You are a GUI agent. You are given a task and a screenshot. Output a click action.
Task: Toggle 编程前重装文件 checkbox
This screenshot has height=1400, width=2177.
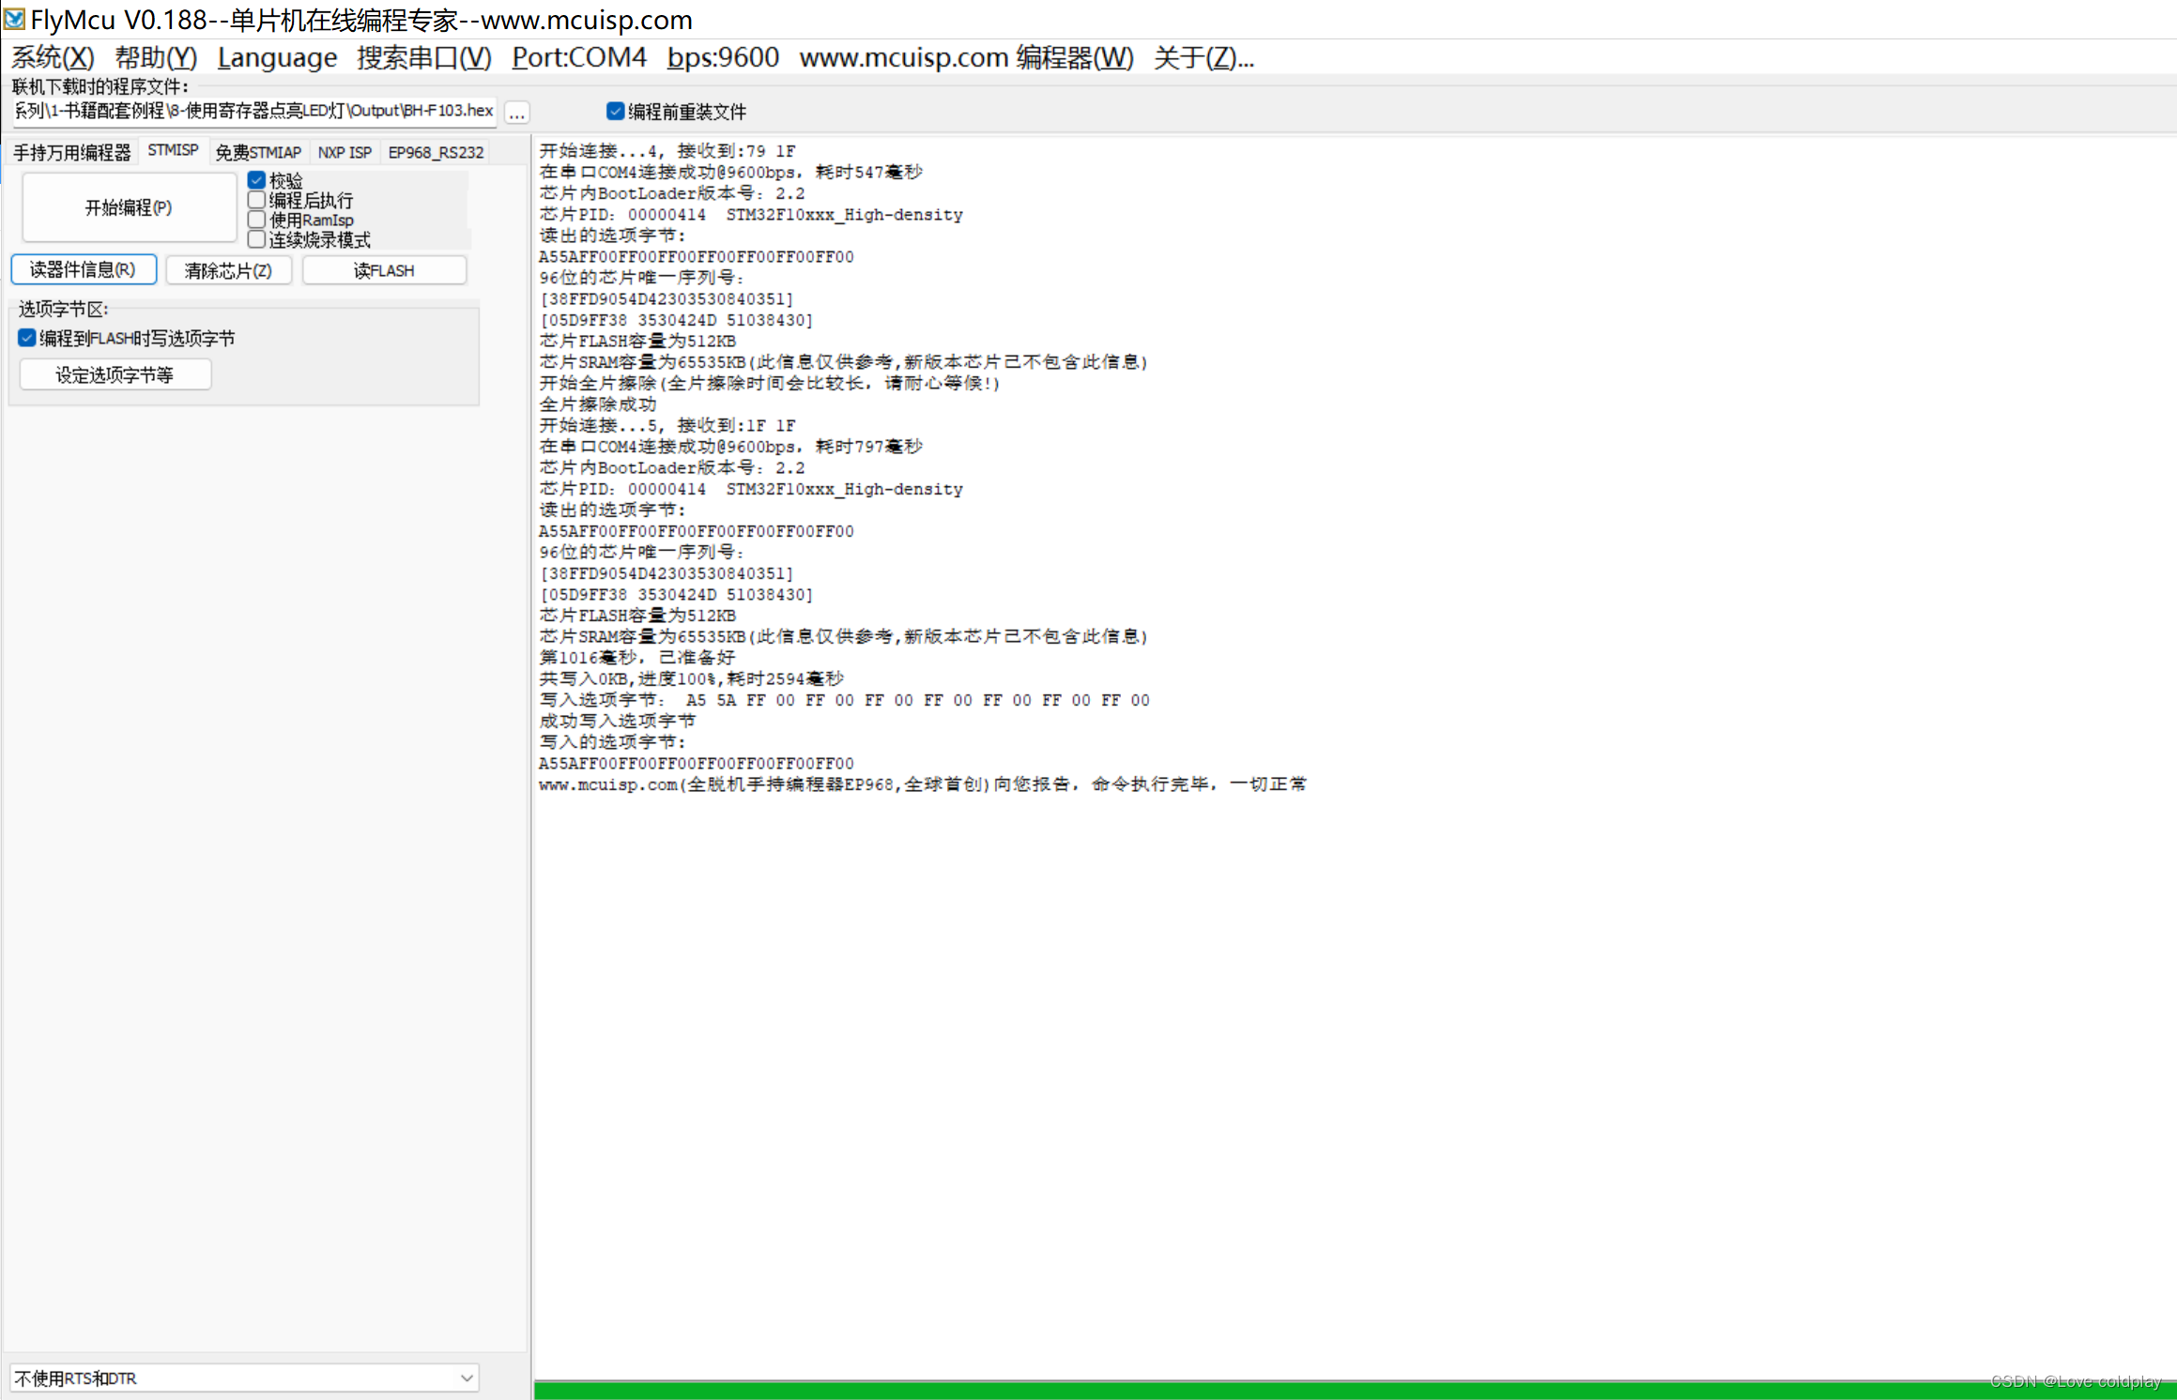point(676,112)
